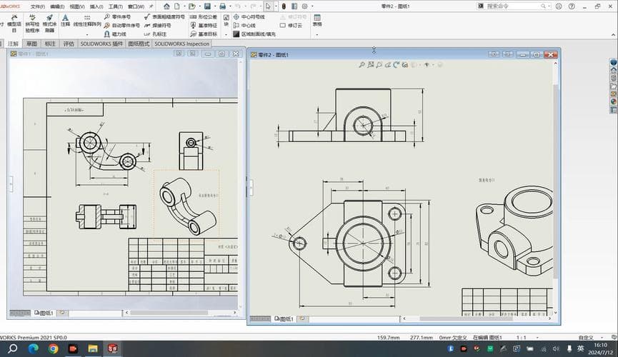Viewport: 618px width, 357px height.
Task: Select the 格式涂刷器 (Format Painter) tool
Action: [x=49, y=24]
